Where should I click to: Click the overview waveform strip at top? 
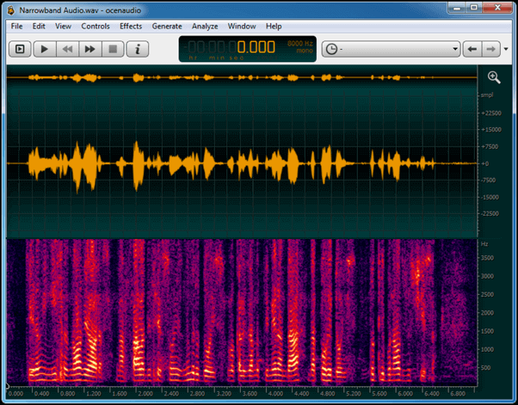[x=241, y=77]
